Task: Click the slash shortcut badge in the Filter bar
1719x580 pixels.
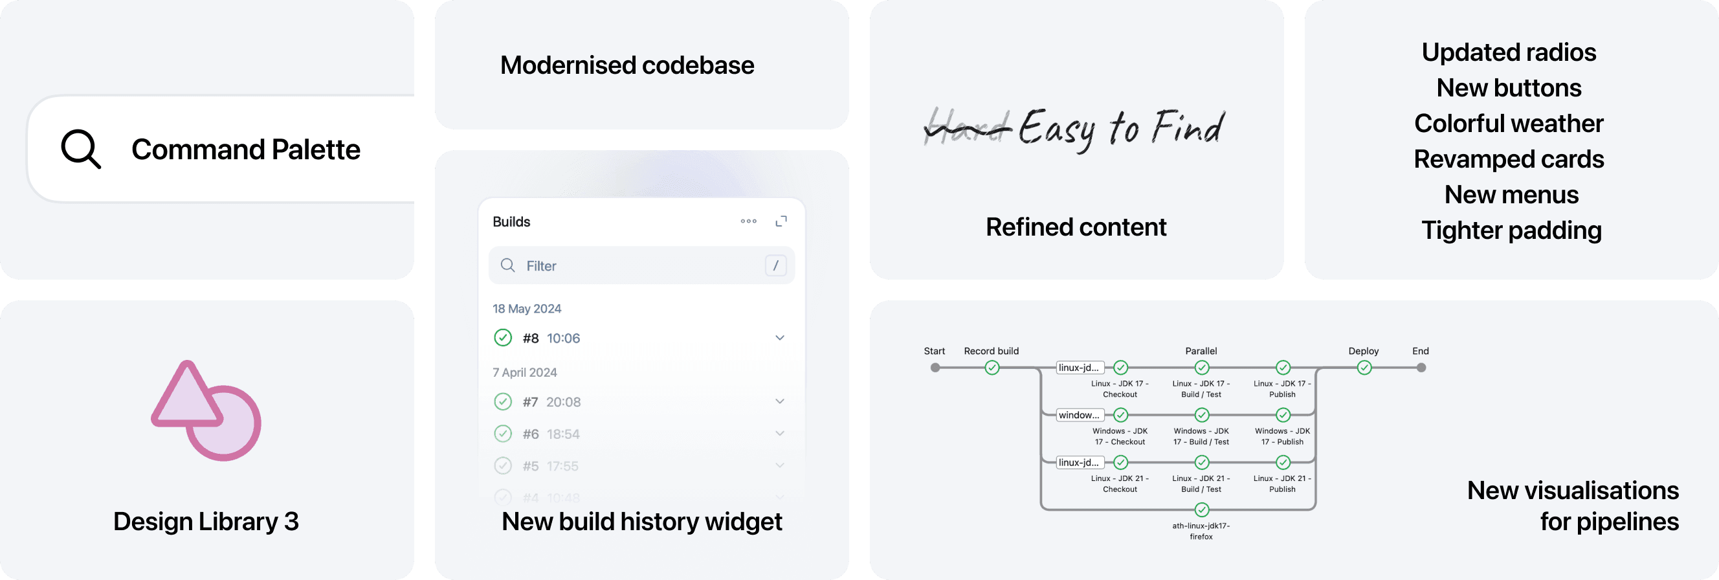Action: 775,265
